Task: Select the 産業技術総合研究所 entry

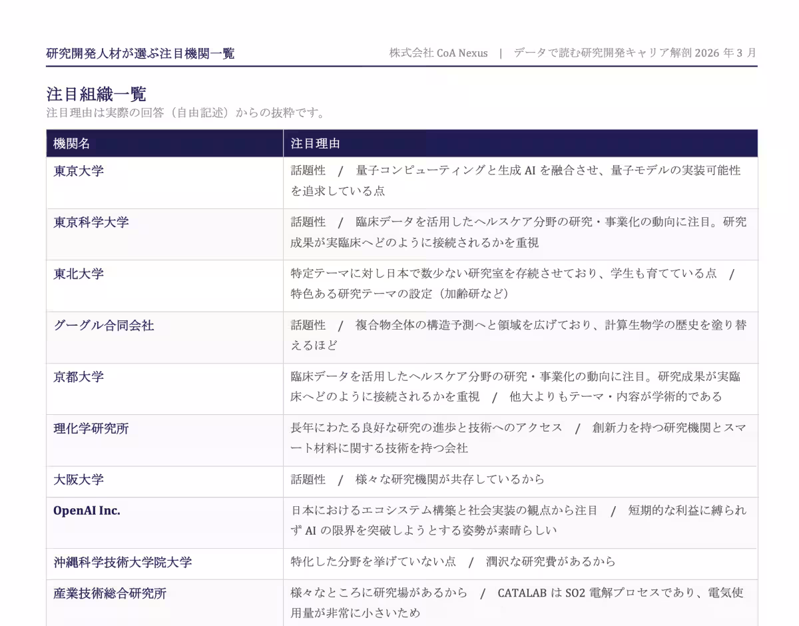Action: (x=104, y=593)
